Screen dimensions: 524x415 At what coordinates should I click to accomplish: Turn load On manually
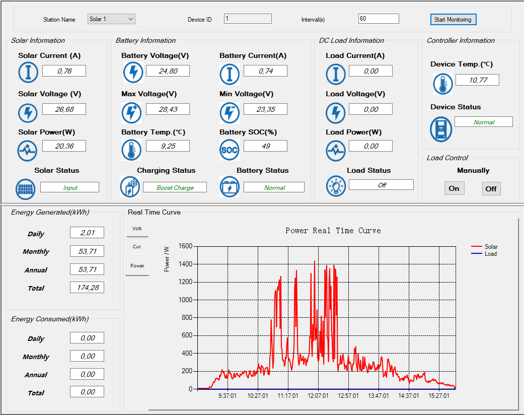point(454,188)
